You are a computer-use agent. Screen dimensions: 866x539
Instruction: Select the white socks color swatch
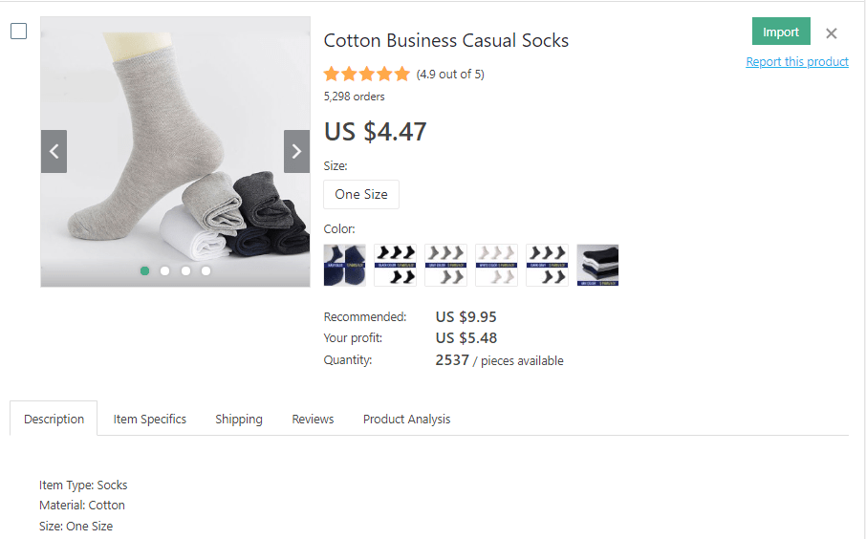(x=496, y=265)
